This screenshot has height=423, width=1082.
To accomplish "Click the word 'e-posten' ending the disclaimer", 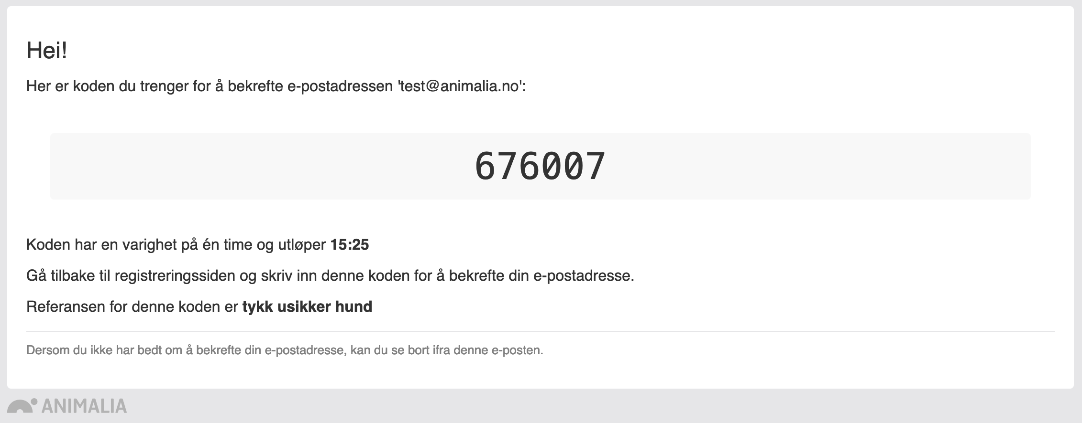I will (517, 350).
